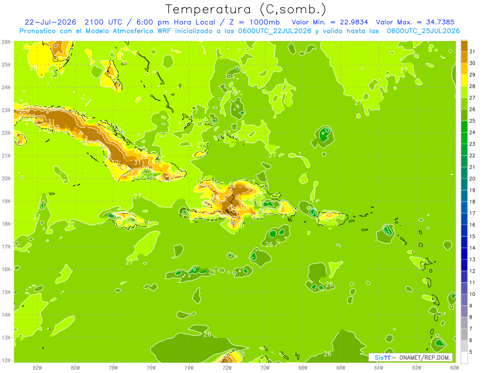Pick the blue swatch between 15 and 16

point(464,231)
